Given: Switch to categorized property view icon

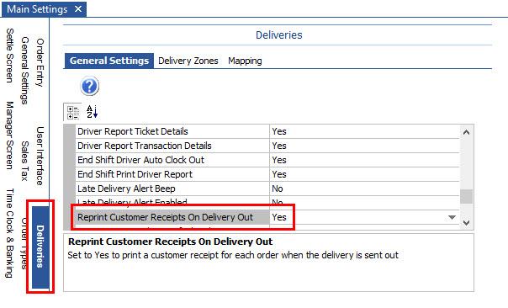Looking at the screenshot, I should click(x=72, y=112).
